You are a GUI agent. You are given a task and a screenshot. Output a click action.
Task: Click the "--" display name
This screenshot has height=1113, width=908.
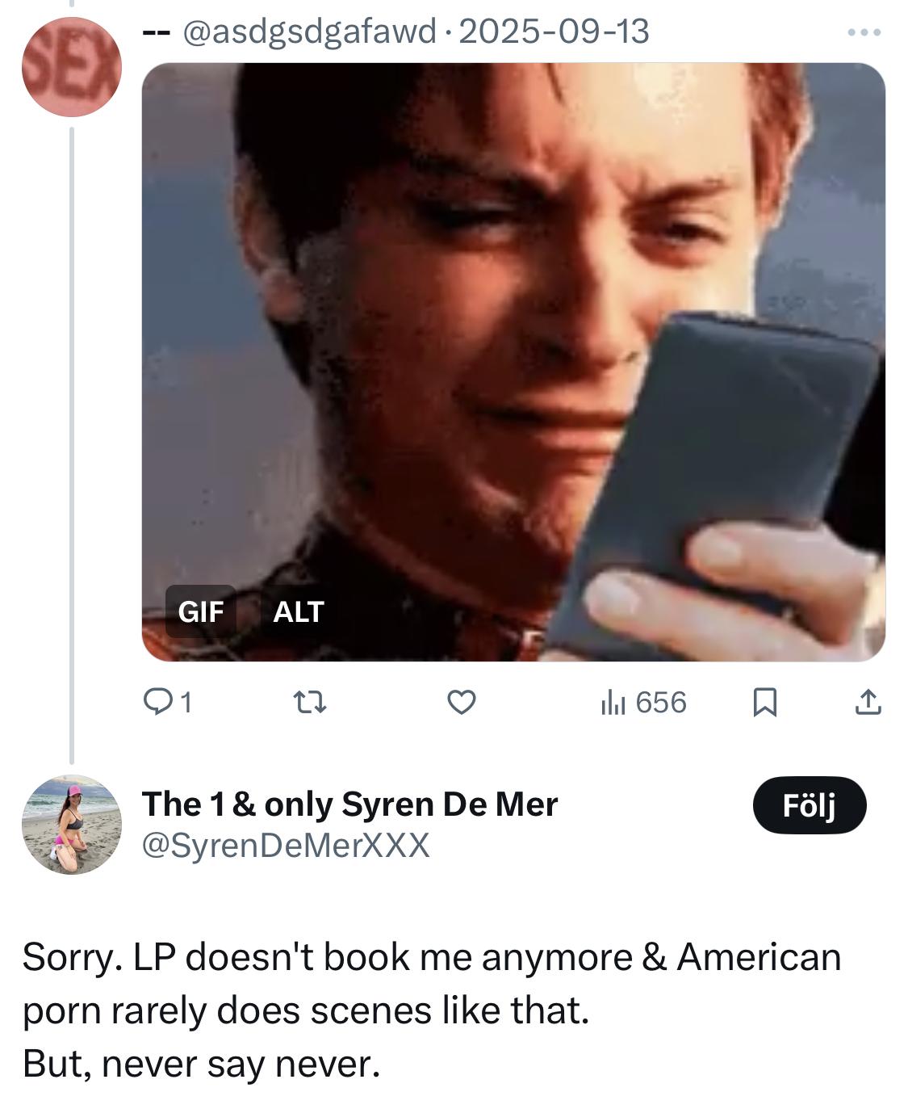[155, 32]
